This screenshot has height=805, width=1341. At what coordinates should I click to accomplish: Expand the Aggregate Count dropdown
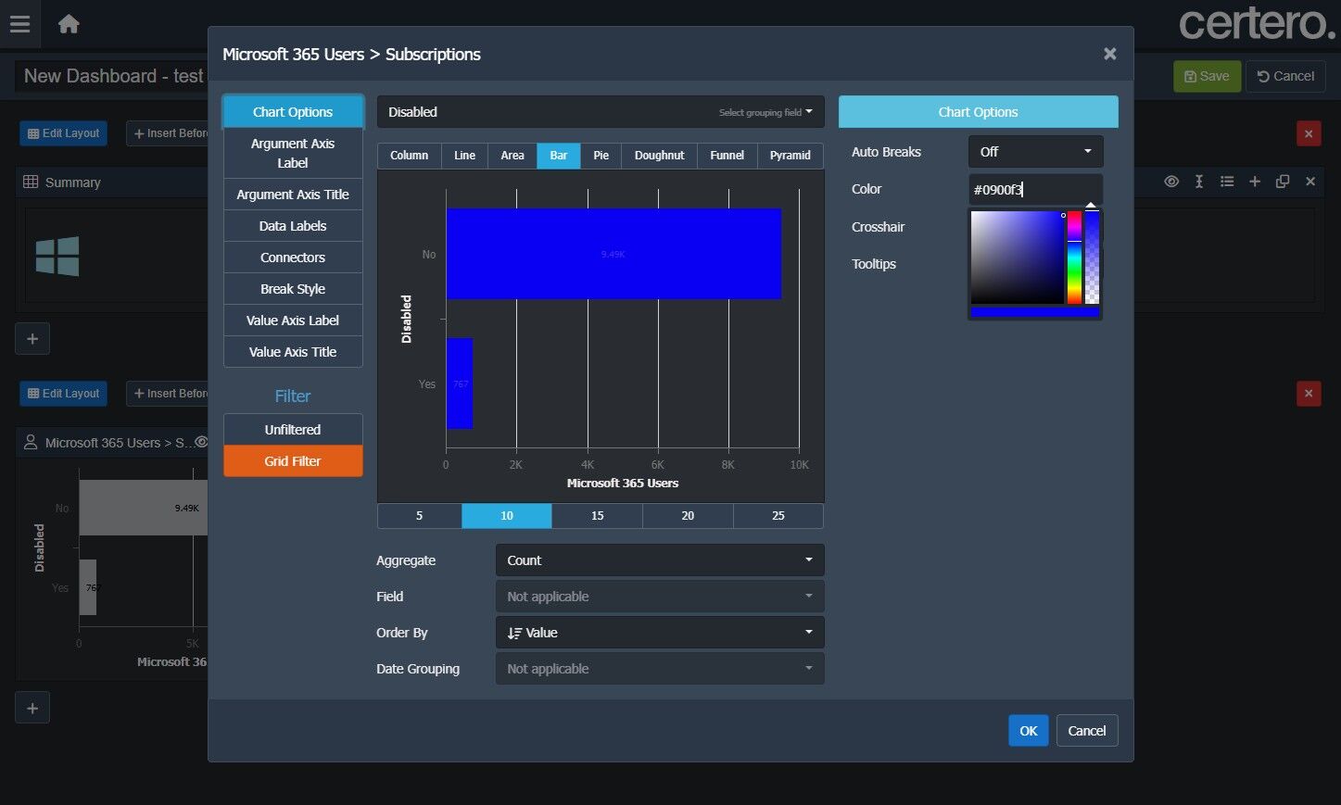point(659,560)
